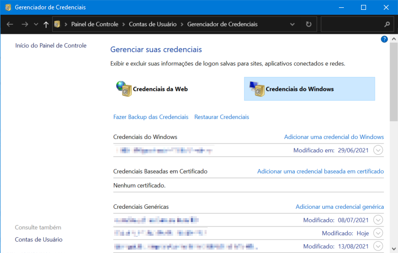This screenshot has height=253, width=398.
Task: Expand generic credential modified 08/07/2021
Action: tap(378, 220)
